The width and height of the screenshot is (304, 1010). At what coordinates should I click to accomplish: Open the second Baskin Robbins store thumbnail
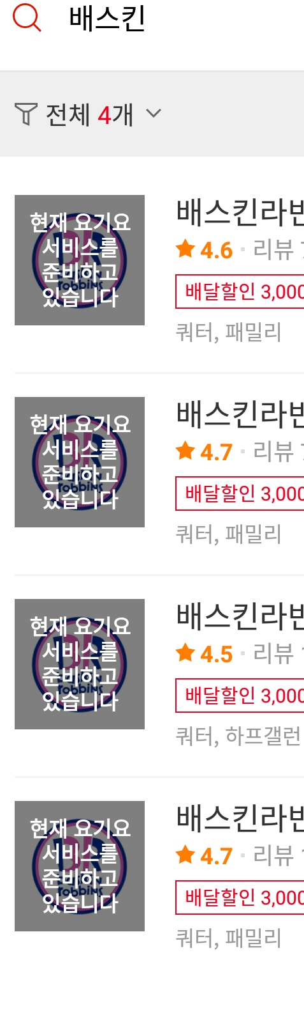pyautogui.click(x=80, y=462)
